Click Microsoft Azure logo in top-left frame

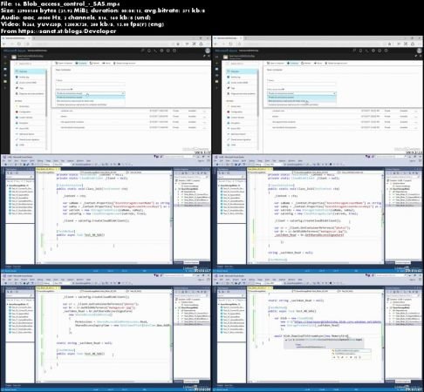15,51
